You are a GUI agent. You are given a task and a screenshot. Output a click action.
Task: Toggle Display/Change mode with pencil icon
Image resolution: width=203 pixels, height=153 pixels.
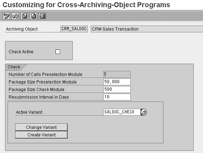(6, 16)
